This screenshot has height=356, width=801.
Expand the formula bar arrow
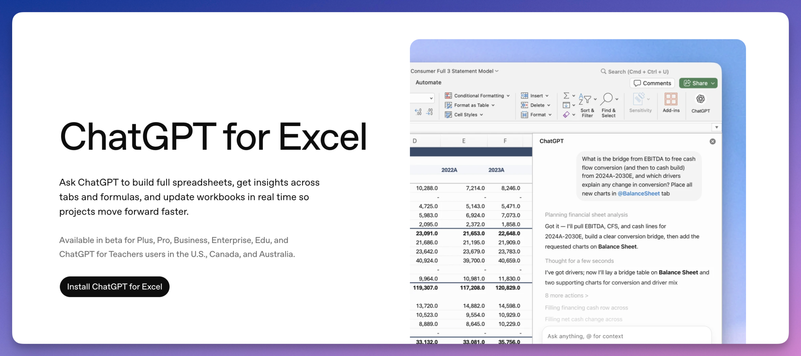point(717,127)
